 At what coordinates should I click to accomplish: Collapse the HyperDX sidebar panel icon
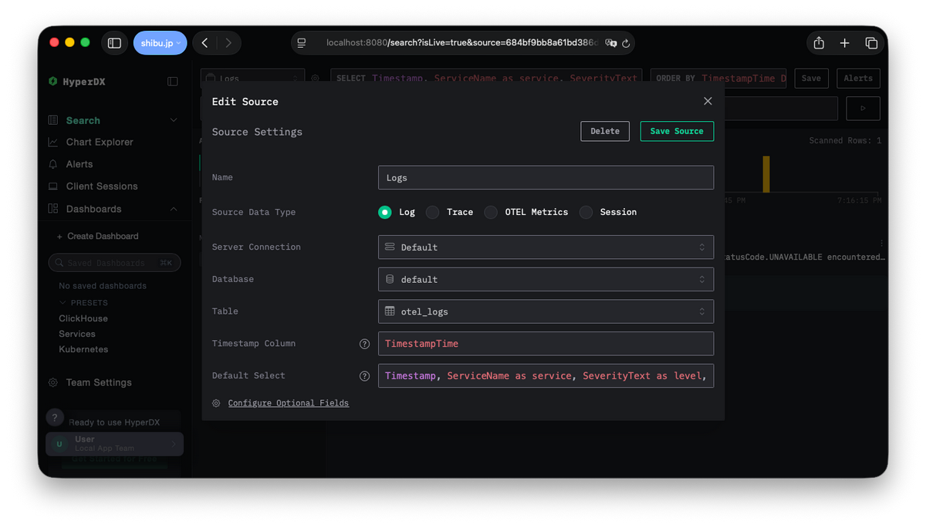click(x=173, y=81)
